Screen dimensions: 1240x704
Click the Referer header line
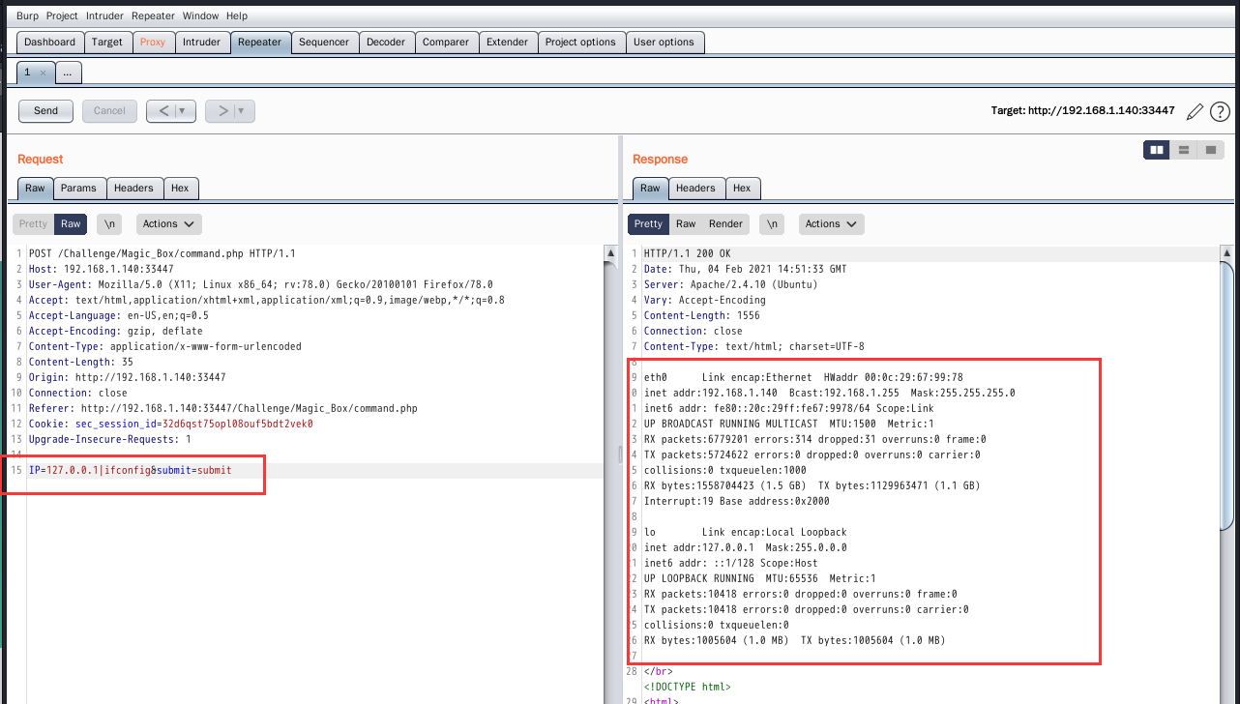point(223,409)
